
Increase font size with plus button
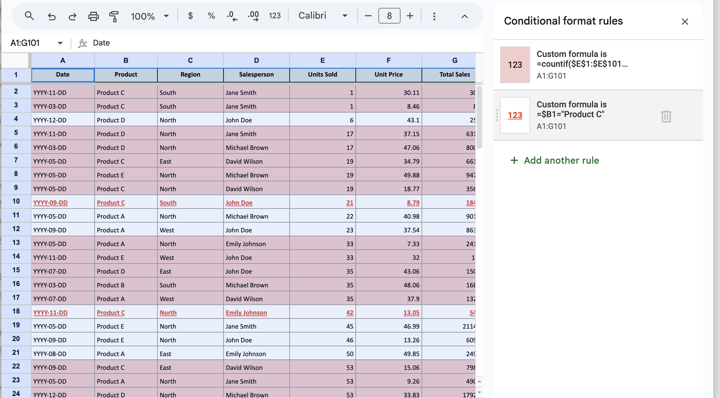pos(410,16)
